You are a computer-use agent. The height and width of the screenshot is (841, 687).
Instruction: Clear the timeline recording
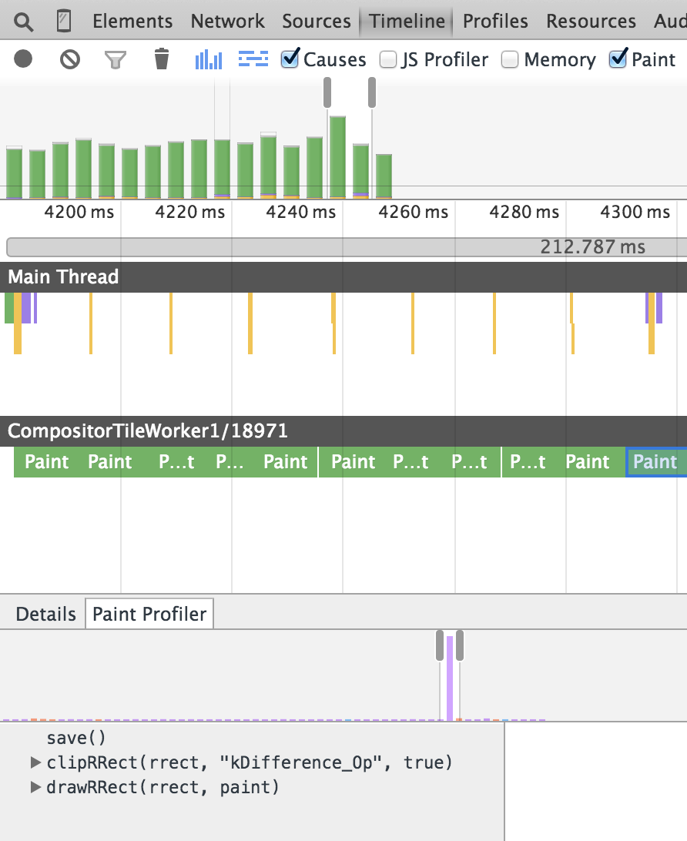tap(70, 59)
